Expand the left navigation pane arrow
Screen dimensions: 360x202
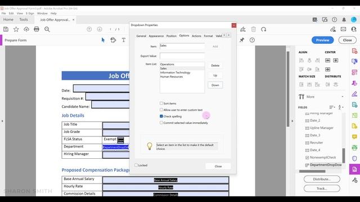point(2,121)
